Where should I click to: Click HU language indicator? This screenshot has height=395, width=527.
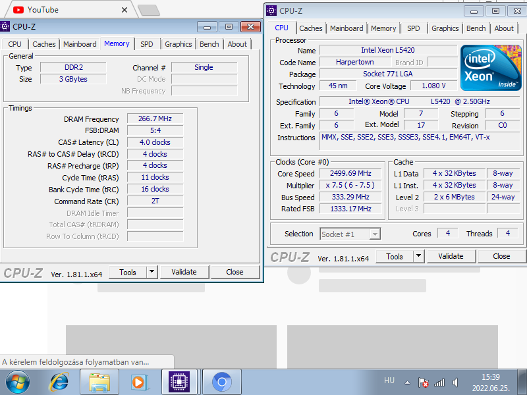point(389,381)
